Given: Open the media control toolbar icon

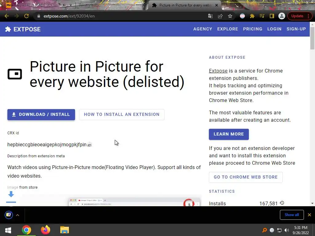Looking at the screenshot, I should point(262,16).
